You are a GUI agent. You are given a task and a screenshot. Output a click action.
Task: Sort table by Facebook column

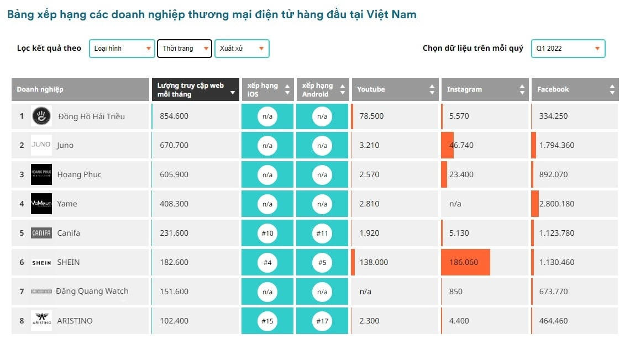tap(575, 89)
